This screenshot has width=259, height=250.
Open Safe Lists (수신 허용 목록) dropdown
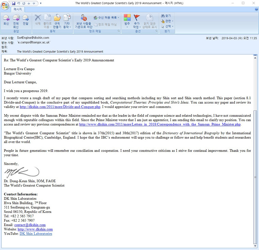(x=106, y=17)
